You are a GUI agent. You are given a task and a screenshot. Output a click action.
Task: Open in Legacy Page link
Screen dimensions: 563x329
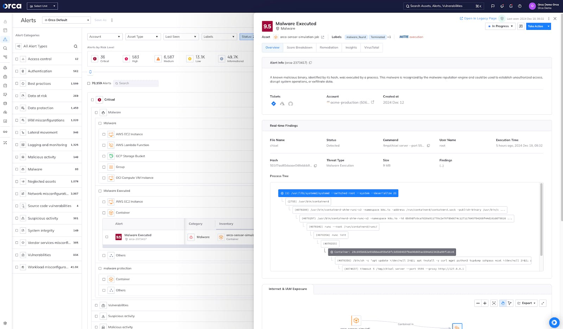click(x=478, y=19)
